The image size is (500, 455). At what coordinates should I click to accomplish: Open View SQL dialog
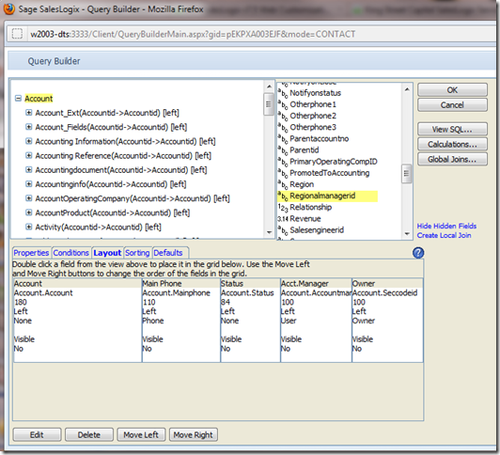pyautogui.click(x=452, y=129)
